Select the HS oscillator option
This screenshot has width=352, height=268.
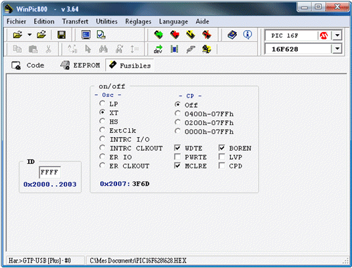pos(102,122)
